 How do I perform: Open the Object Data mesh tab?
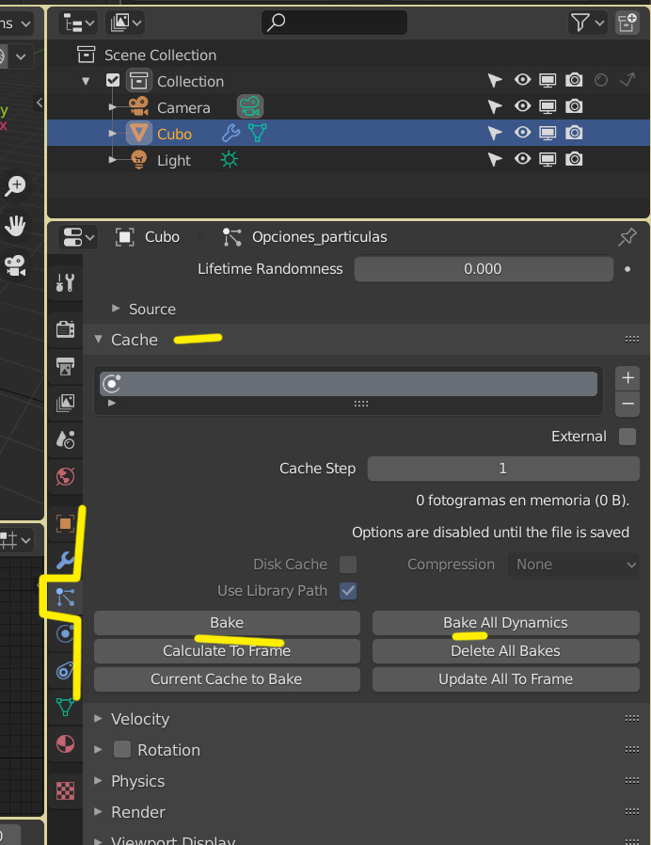pyautogui.click(x=65, y=707)
